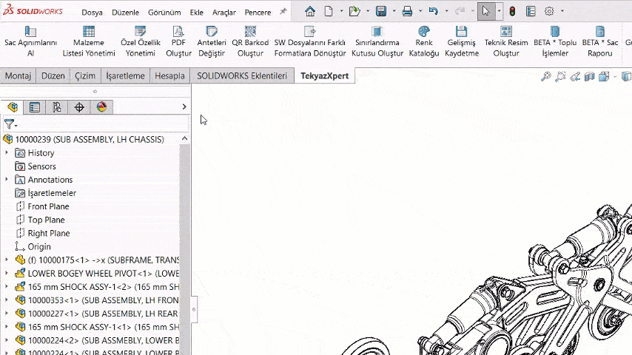Click the Undo icon
This screenshot has width=632, height=355.
point(433,11)
